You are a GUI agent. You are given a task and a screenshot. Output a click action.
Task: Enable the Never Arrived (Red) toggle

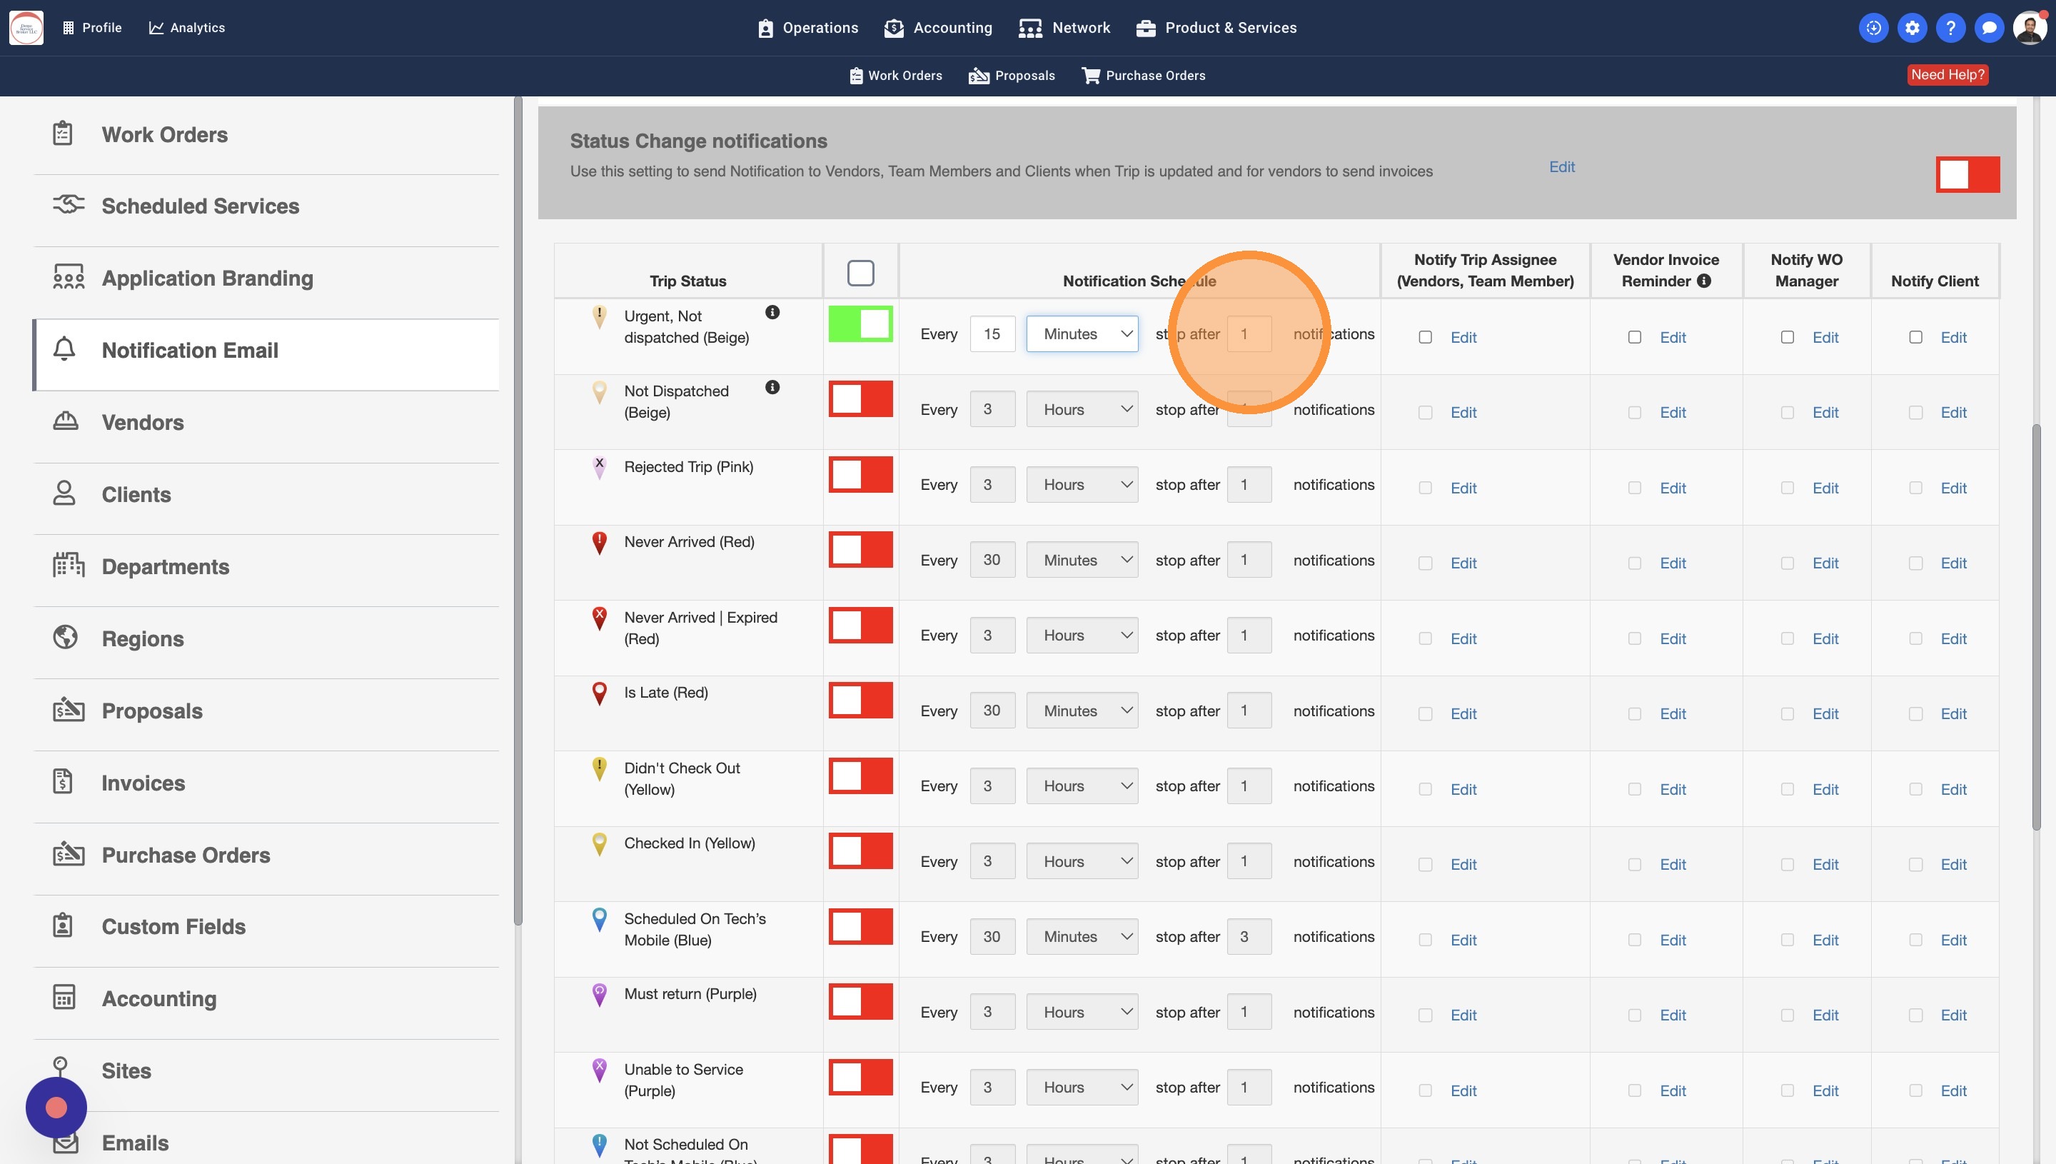click(x=860, y=550)
